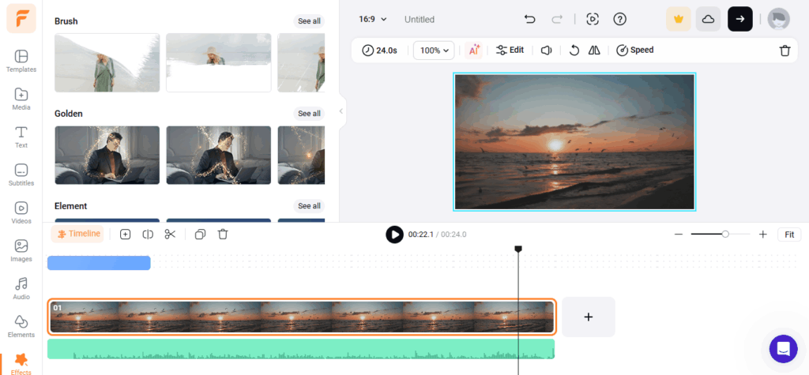The width and height of the screenshot is (809, 375).
Task: Collapse the effects side panel
Action: [x=341, y=111]
